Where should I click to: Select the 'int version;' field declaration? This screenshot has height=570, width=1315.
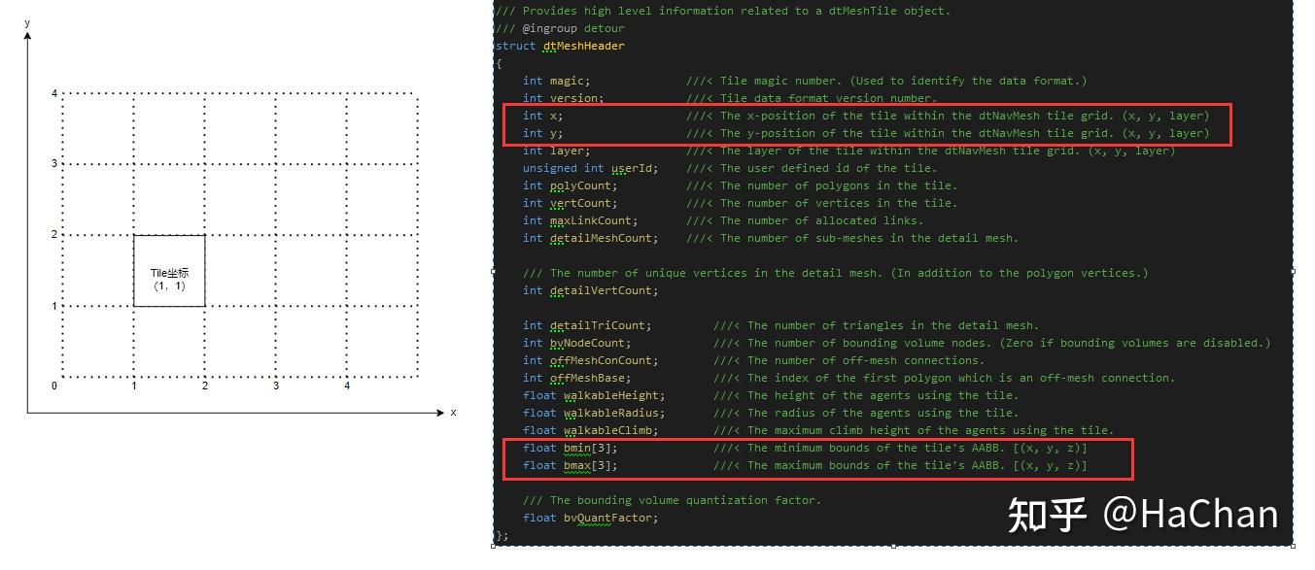[563, 98]
